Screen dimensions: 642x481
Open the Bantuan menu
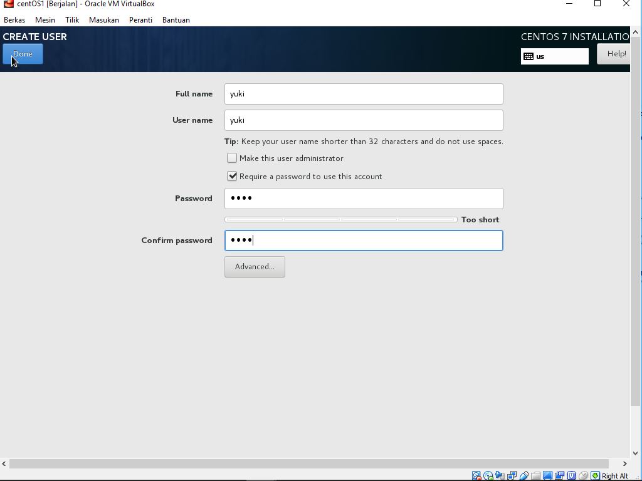coord(176,20)
